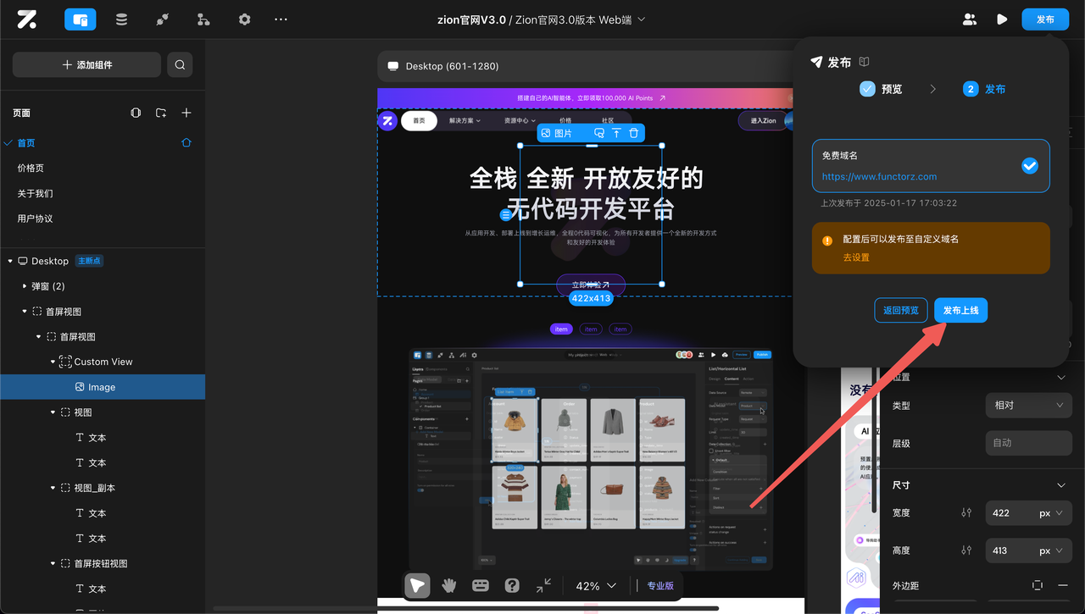Add a new page folder in 页面 section
This screenshot has width=1085, height=614.
[x=161, y=113]
